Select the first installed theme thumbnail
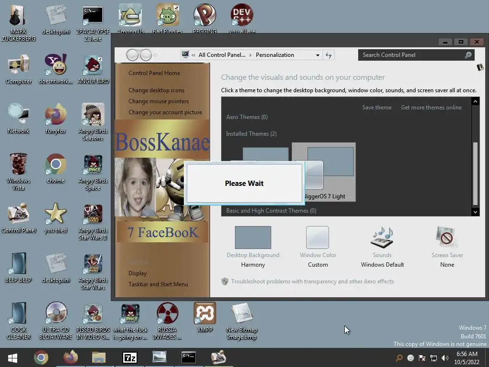 266,154
